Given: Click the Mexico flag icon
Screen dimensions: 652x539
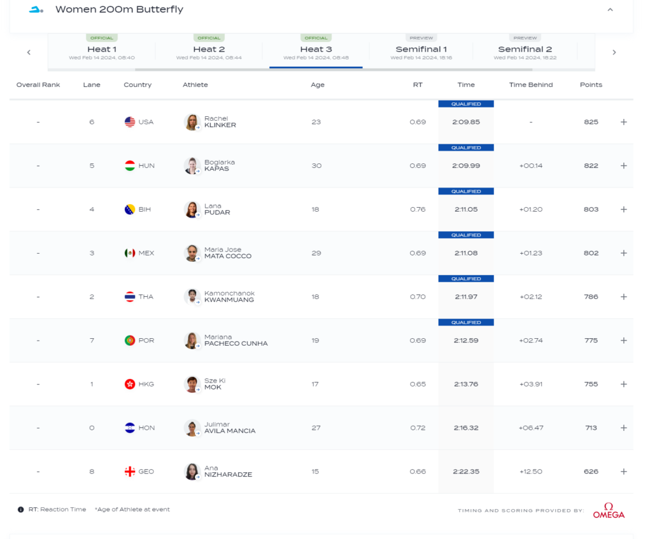Looking at the screenshot, I should point(130,253).
